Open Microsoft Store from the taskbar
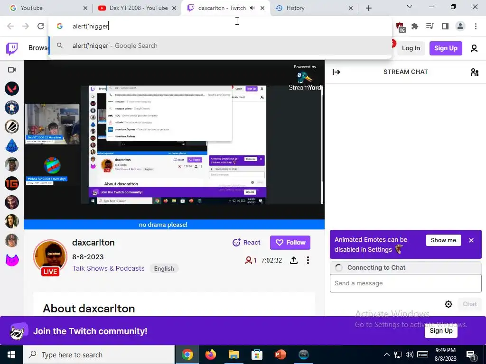Image resolution: width=486 pixels, height=364 pixels. click(x=257, y=355)
